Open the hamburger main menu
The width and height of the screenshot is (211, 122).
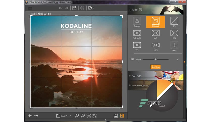30,8
